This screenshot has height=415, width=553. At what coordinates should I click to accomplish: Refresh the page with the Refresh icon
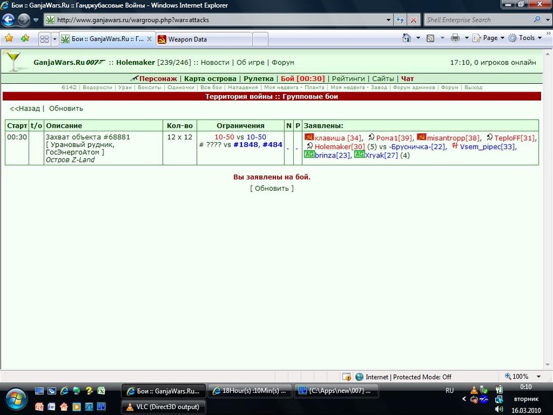tap(400, 20)
